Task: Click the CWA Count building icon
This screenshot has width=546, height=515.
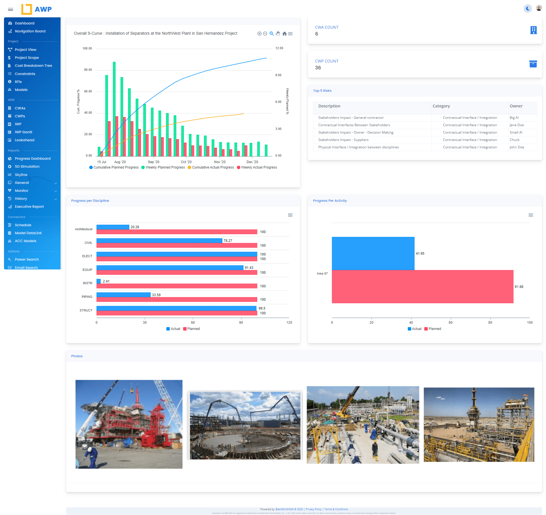Action: 533,30
